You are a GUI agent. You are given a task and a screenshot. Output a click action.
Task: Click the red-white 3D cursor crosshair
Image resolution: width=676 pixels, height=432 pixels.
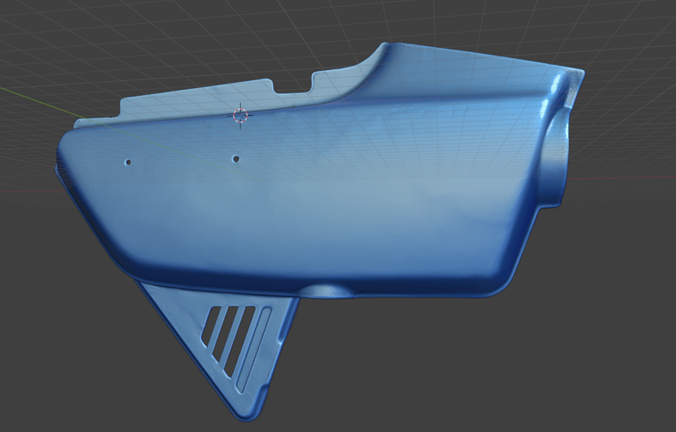tap(241, 116)
